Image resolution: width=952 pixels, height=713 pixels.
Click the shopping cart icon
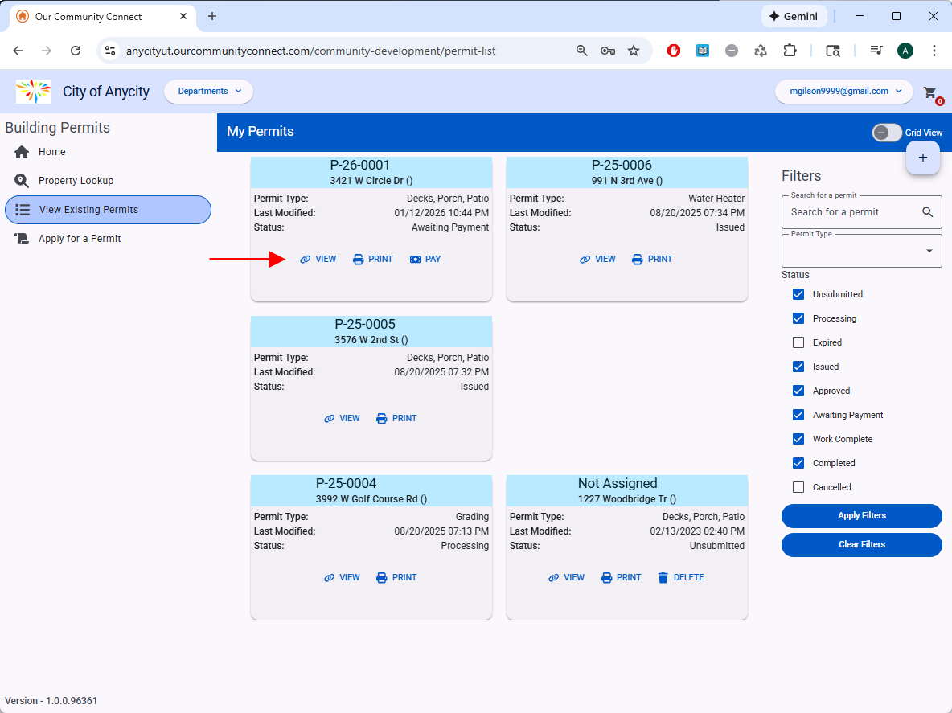(930, 92)
